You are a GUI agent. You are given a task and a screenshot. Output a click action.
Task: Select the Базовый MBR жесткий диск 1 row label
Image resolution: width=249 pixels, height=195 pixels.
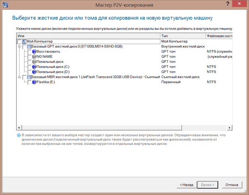click(96, 77)
